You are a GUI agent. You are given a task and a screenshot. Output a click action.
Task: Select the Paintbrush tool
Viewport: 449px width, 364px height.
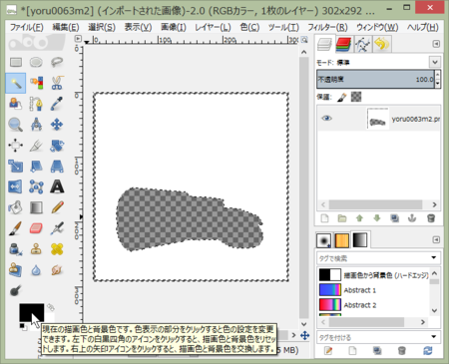[x=16, y=228]
